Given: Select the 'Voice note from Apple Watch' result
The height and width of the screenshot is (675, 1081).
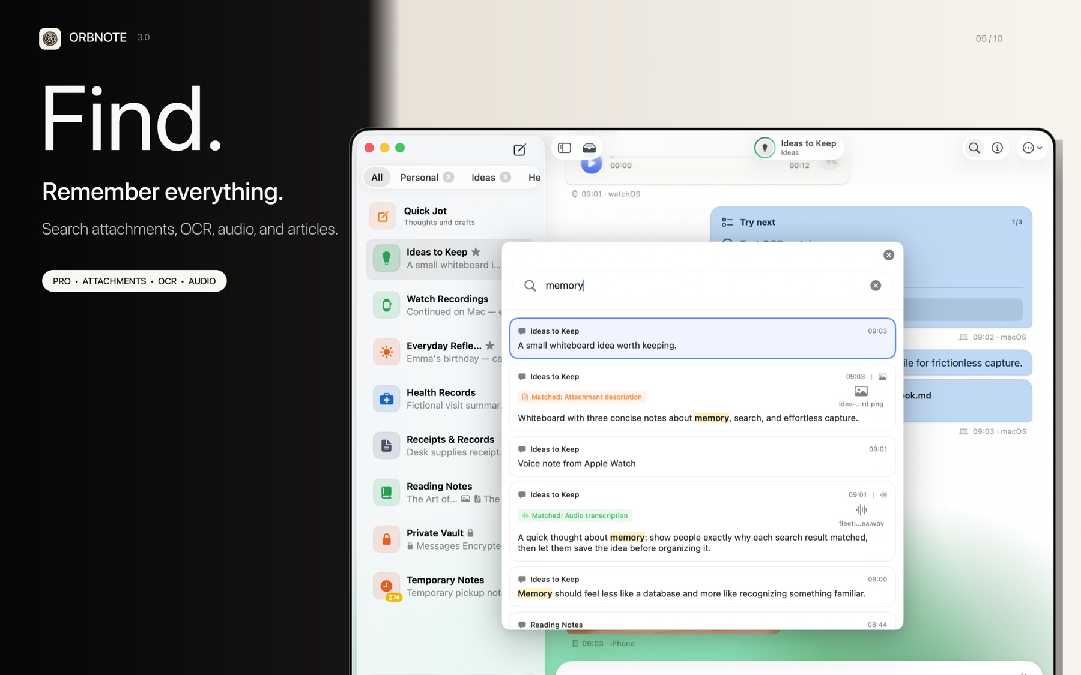Looking at the screenshot, I should (x=702, y=457).
